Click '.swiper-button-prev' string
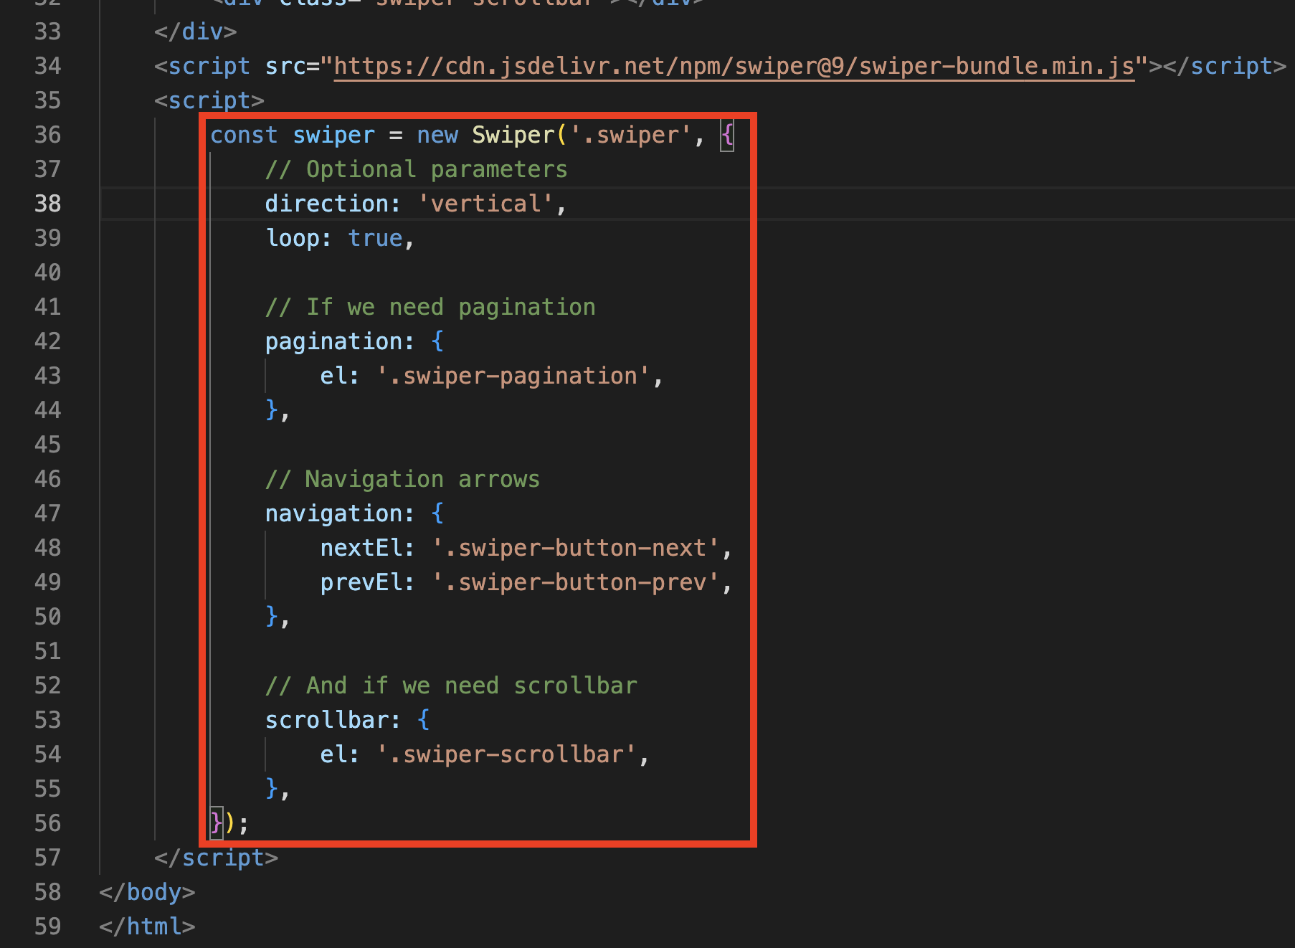The image size is (1295, 948). coord(576,582)
